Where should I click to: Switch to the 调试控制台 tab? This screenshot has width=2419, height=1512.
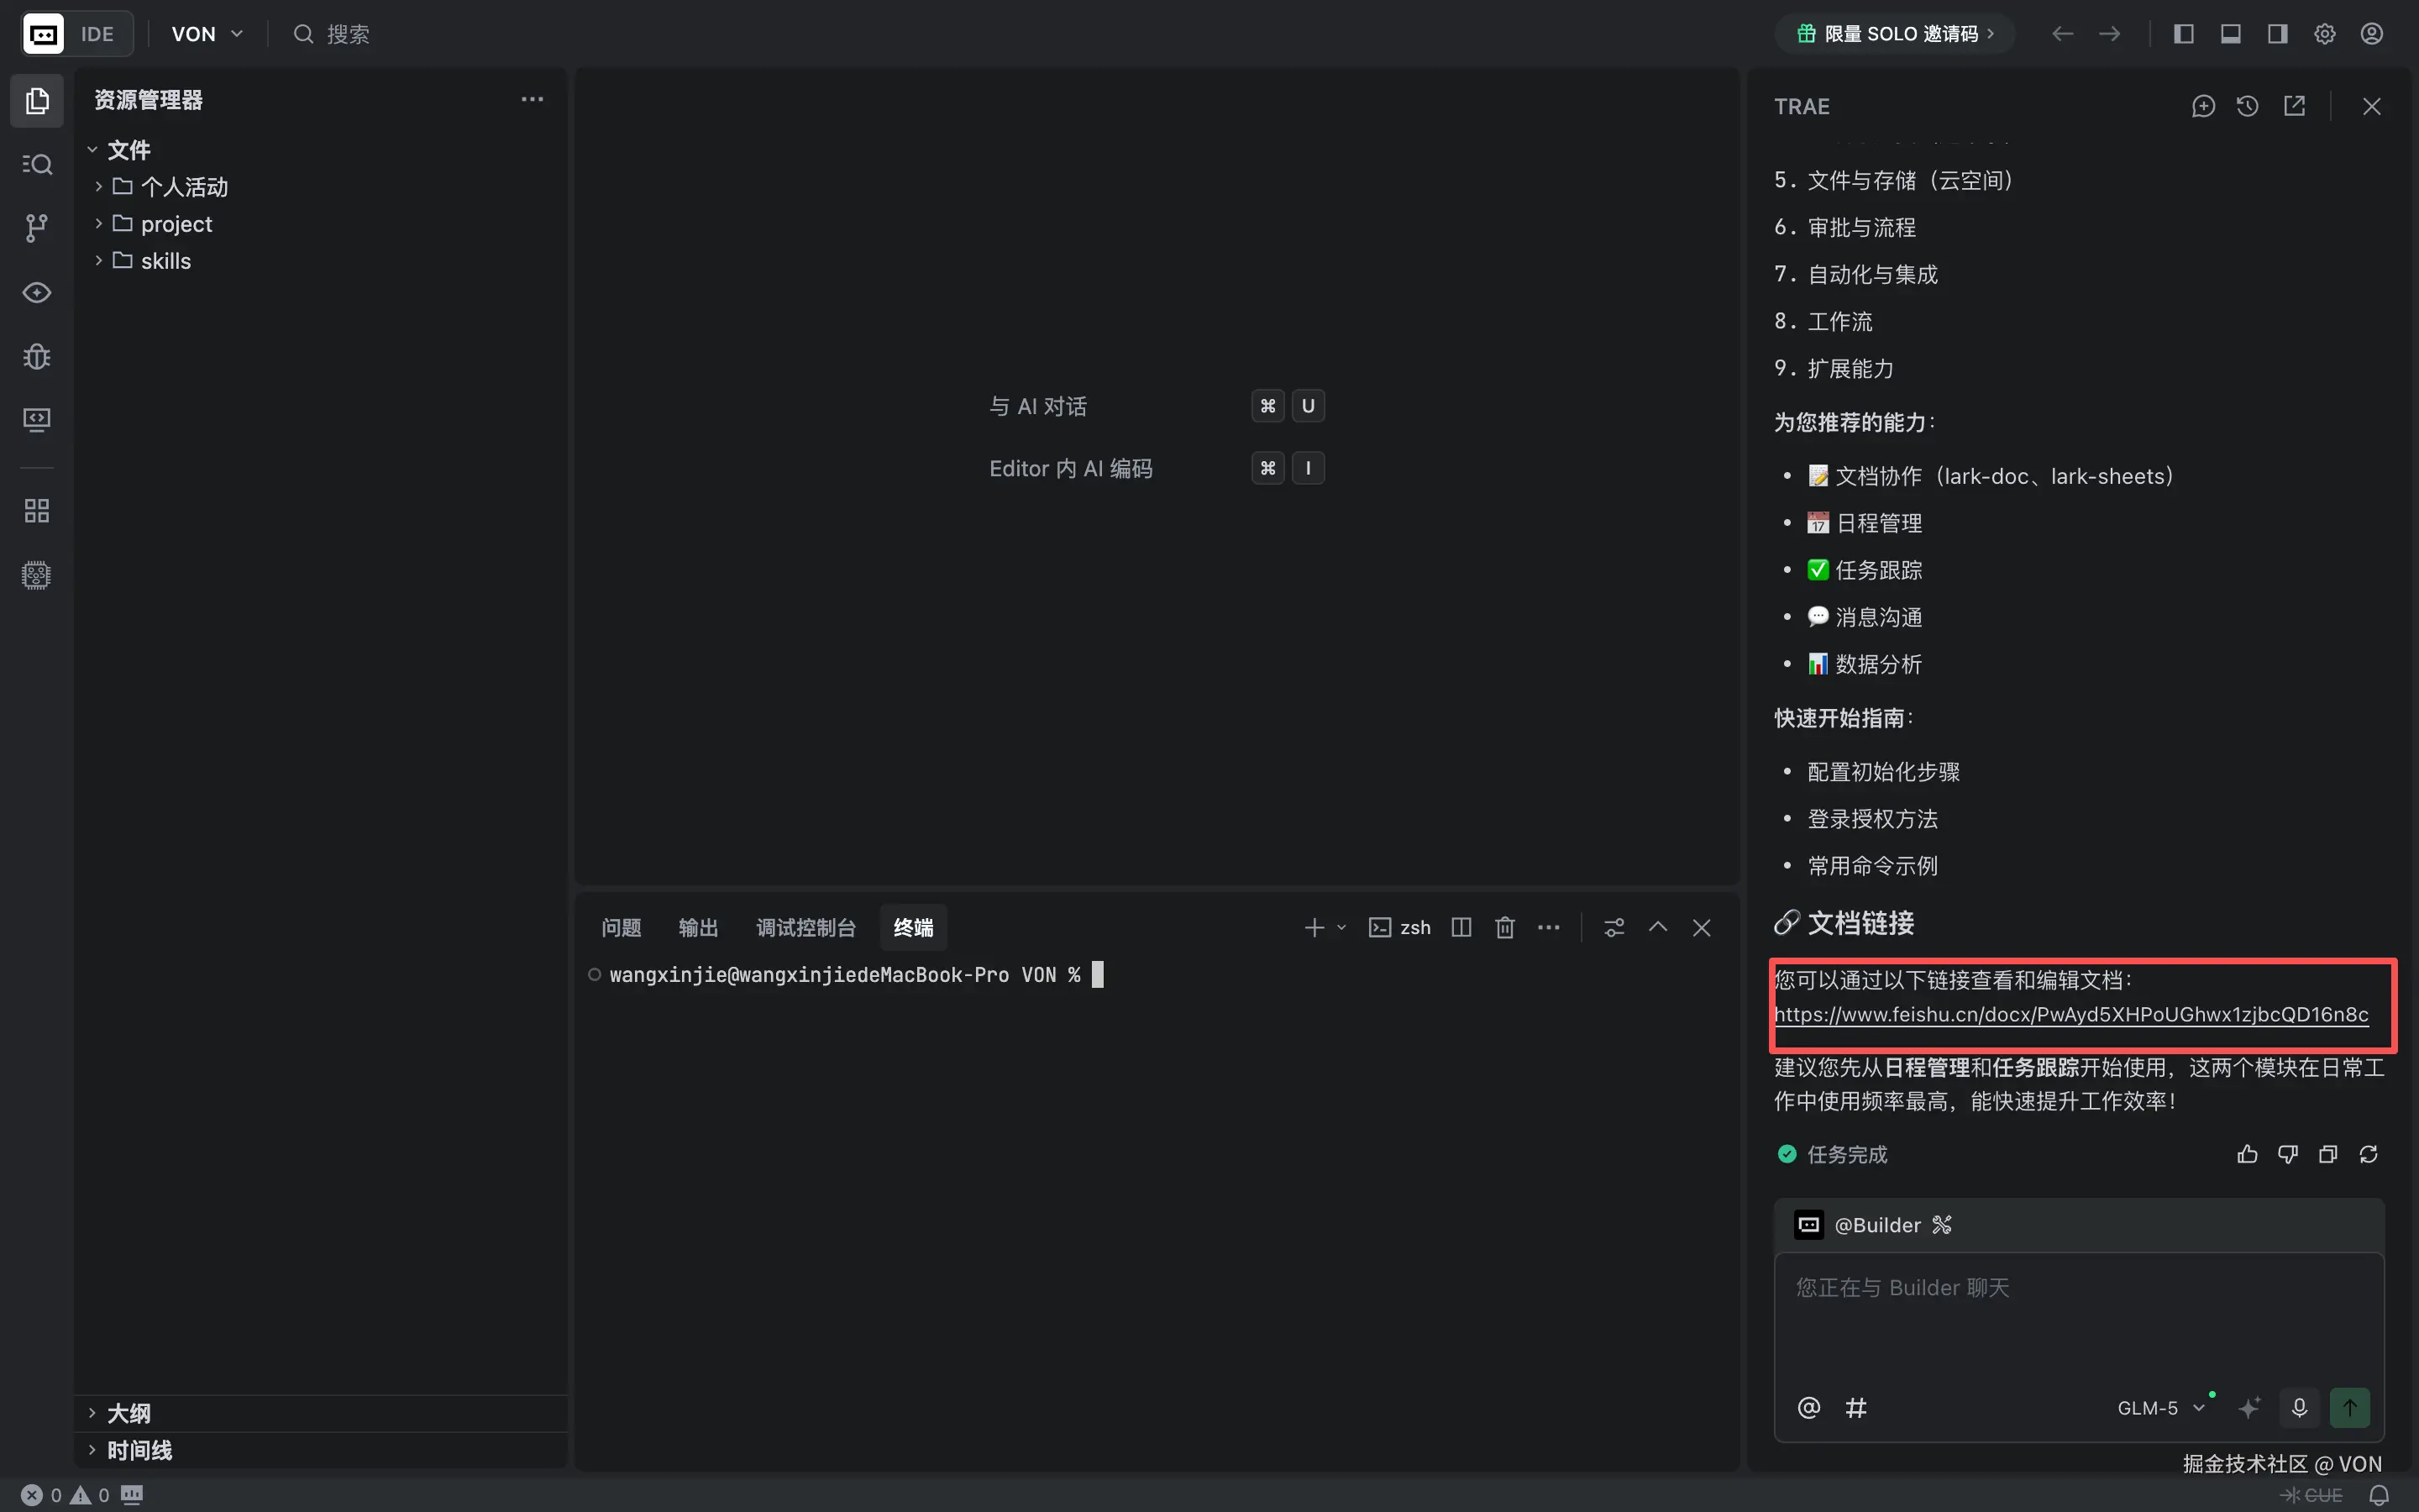point(805,927)
